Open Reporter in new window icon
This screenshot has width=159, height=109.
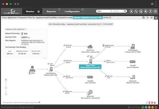tap(59, 9)
